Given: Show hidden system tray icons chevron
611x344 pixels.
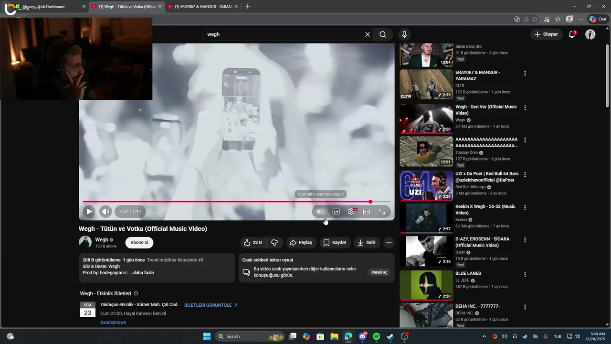Looking at the screenshot, I should (484, 336).
